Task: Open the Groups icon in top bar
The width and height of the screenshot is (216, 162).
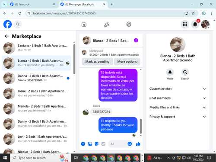Action: point(129,24)
